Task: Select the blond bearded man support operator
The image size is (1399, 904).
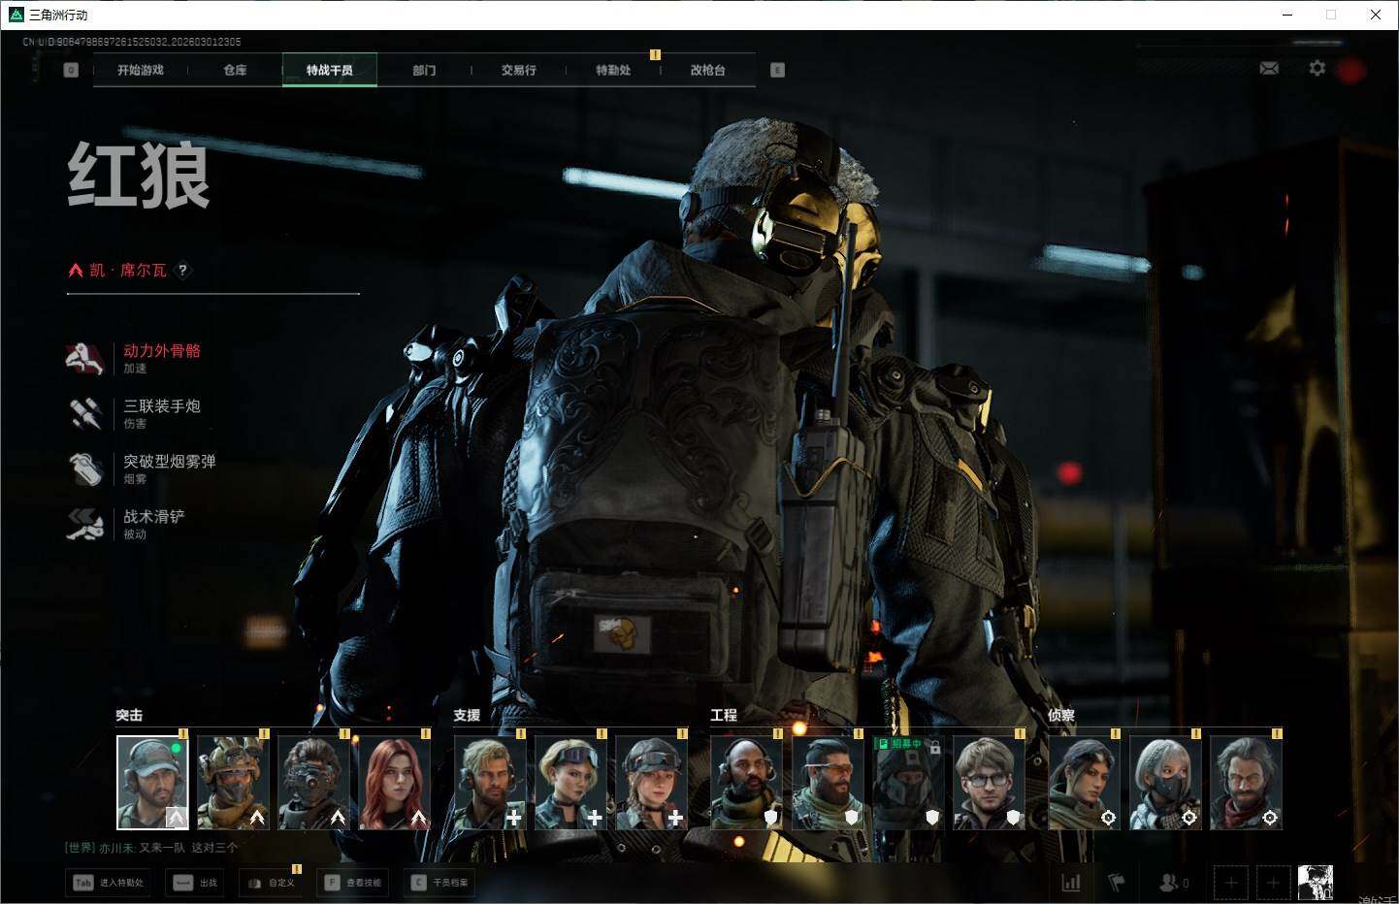Action: pyautogui.click(x=490, y=783)
